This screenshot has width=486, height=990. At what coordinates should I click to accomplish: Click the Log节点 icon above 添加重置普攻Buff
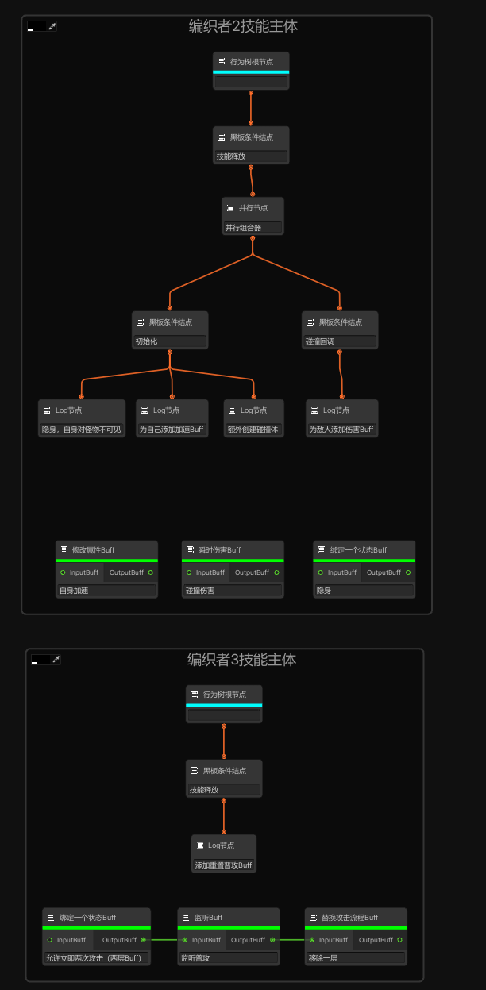(201, 846)
